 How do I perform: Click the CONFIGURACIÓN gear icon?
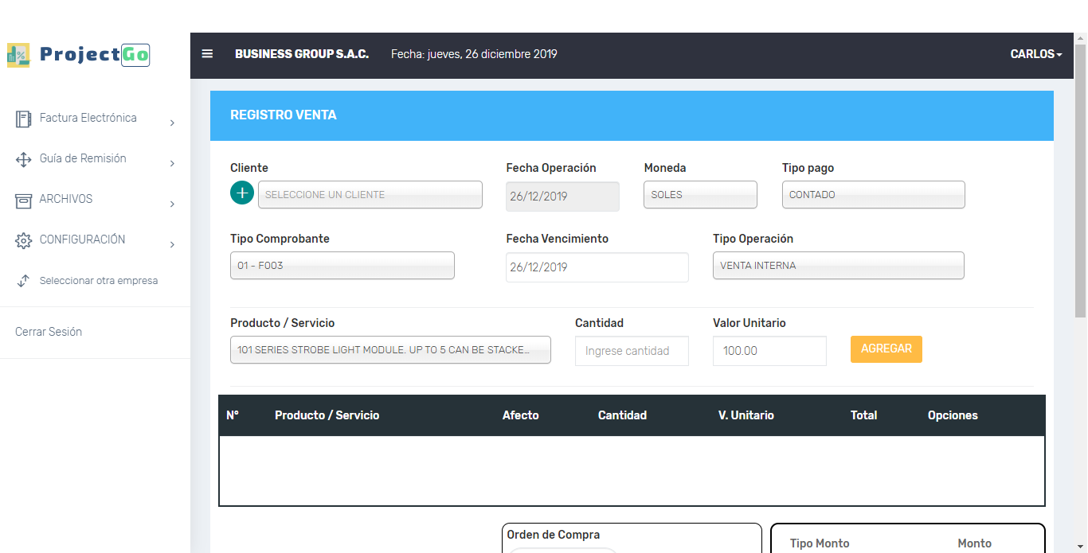(x=23, y=240)
